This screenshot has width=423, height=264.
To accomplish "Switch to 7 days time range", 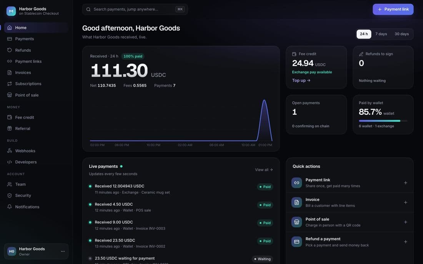I will click(381, 34).
